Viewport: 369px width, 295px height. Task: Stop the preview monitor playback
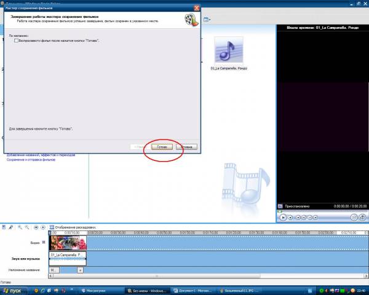290,218
